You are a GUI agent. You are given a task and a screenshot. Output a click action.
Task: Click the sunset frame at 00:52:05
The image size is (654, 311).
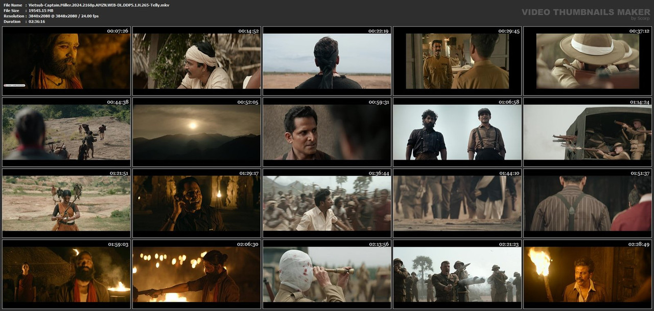(x=197, y=132)
